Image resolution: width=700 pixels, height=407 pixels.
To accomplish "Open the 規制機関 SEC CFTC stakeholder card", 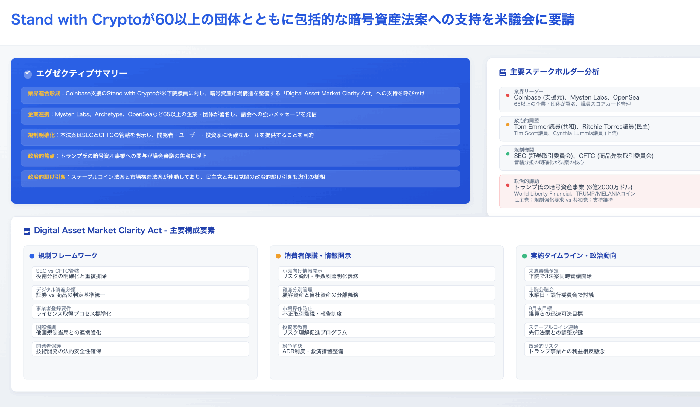I will click(600, 158).
